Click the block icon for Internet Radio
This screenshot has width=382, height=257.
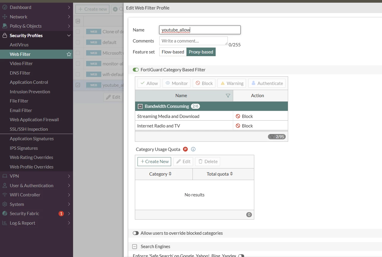[x=238, y=126]
